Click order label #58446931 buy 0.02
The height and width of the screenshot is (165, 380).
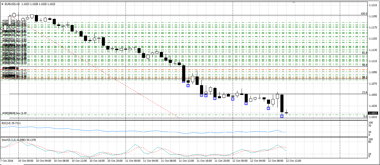point(15,39)
